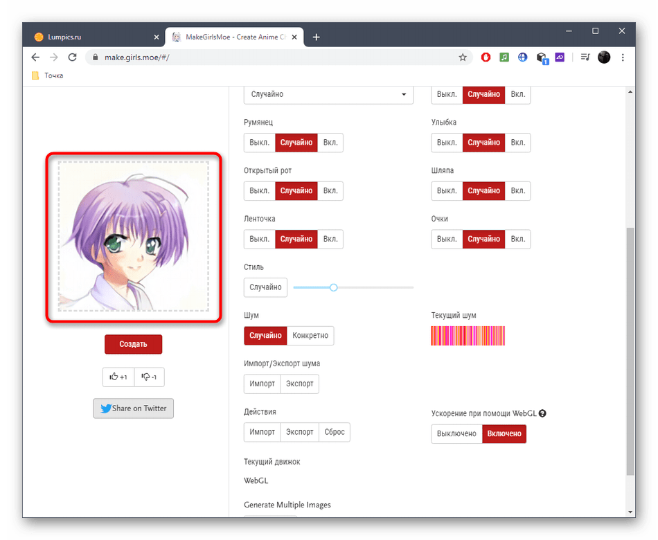658x540 pixels.
Task: Open a new browser tab
Action: coord(317,37)
